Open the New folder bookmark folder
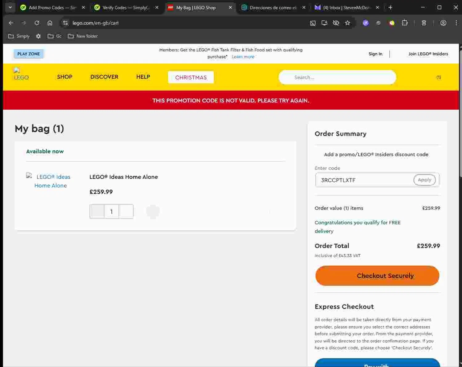The image size is (462, 367). click(x=83, y=36)
